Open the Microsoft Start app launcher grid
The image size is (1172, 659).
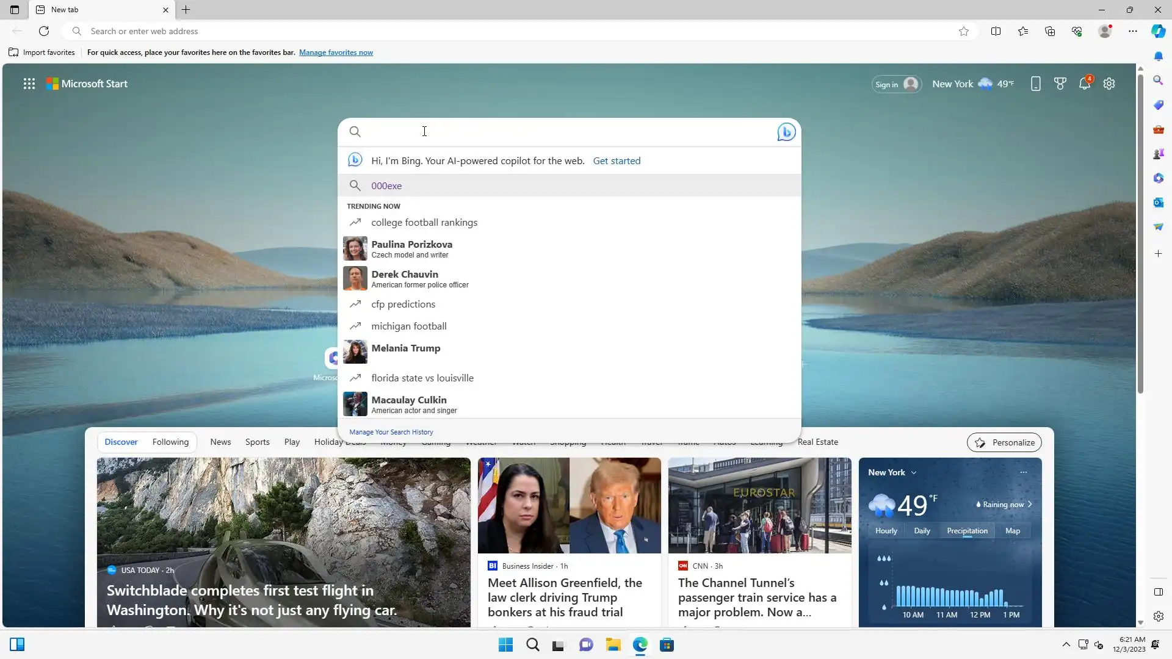click(x=29, y=84)
